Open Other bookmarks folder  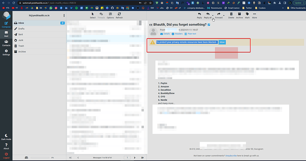click(296, 8)
